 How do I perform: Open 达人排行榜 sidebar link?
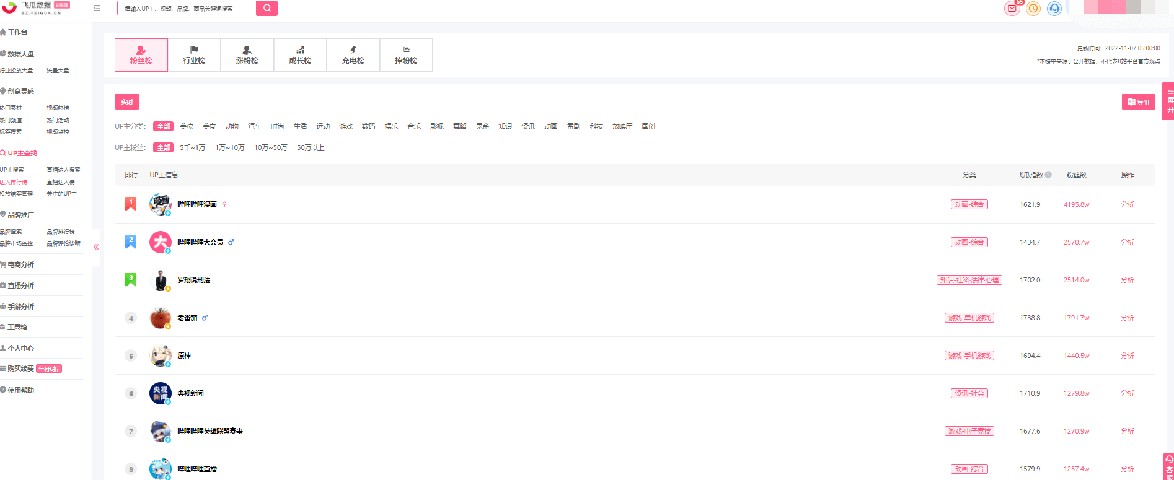click(14, 182)
